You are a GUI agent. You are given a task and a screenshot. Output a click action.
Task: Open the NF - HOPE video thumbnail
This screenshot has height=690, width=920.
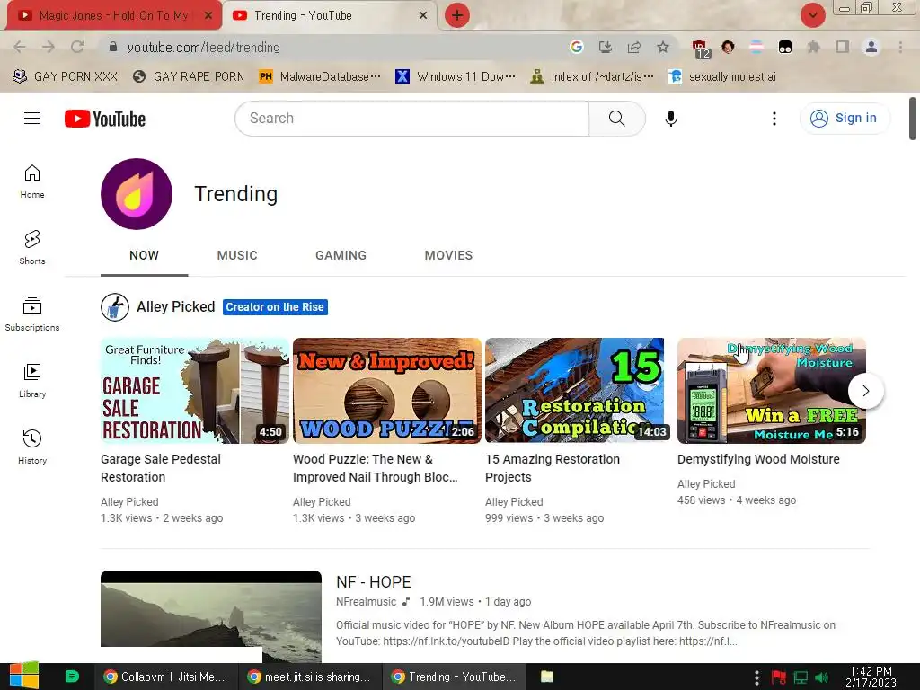tap(211, 616)
